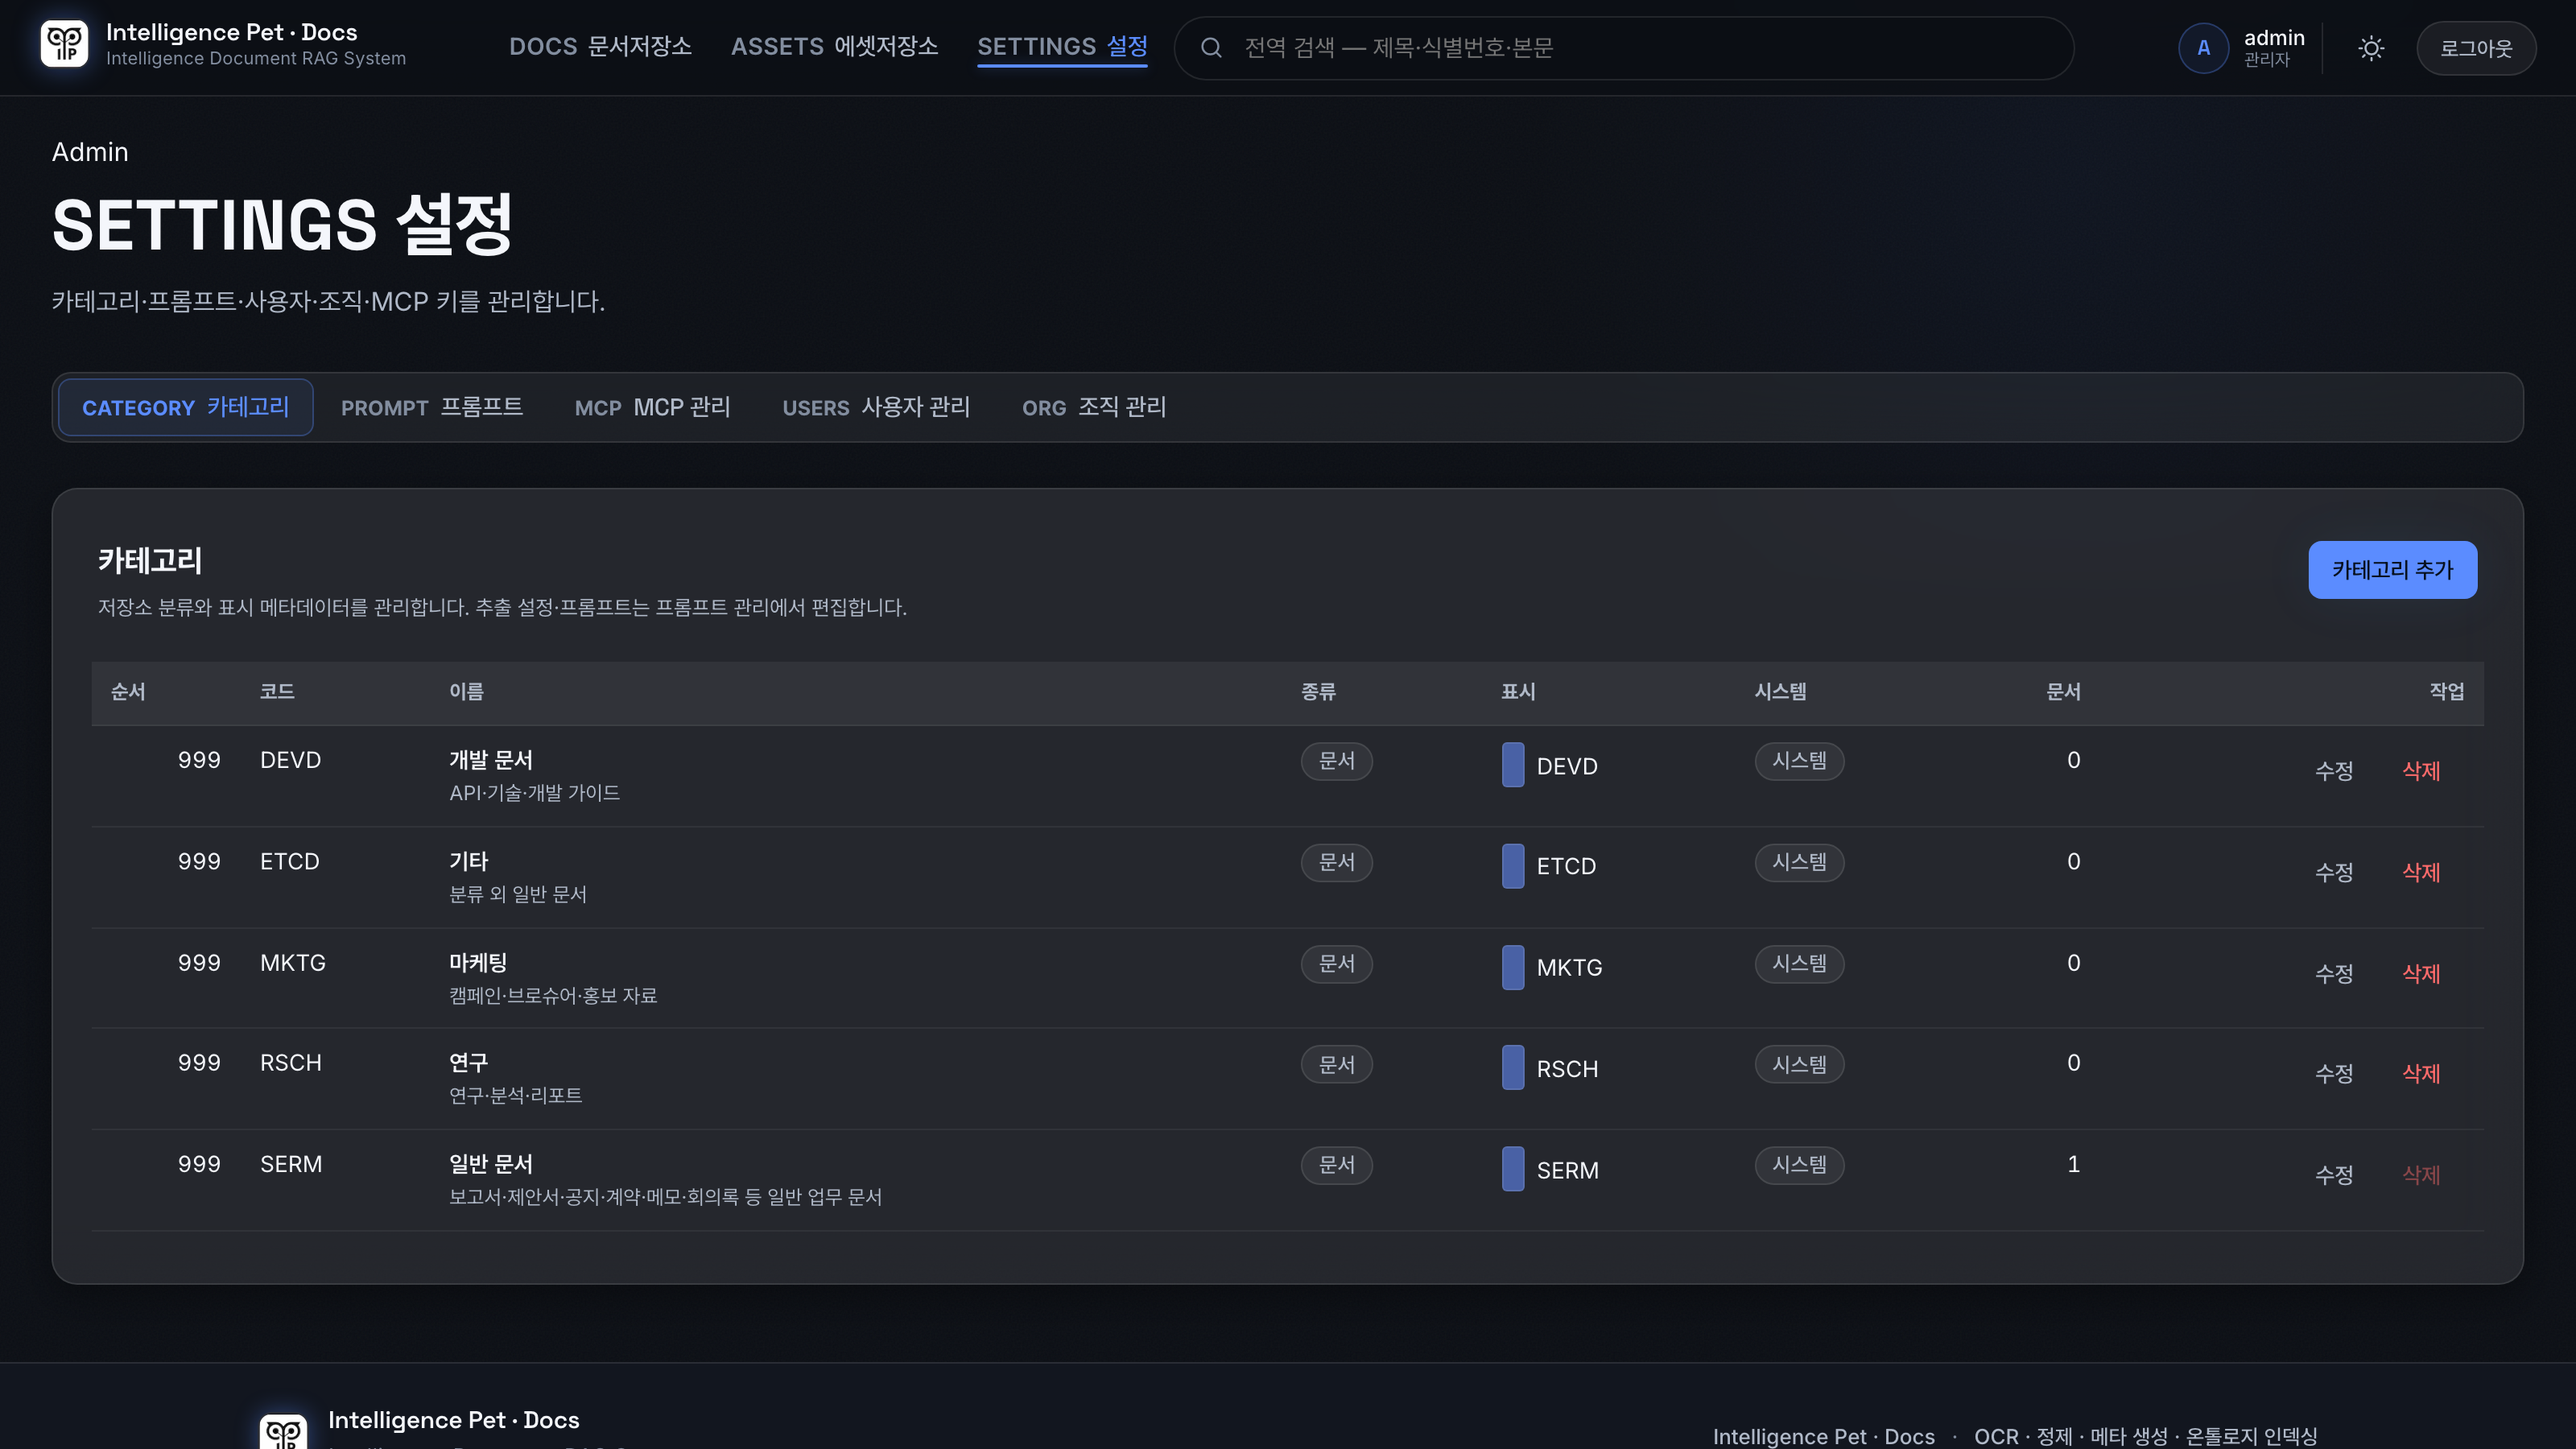Click the 일반 문서 category name

click(x=491, y=1164)
